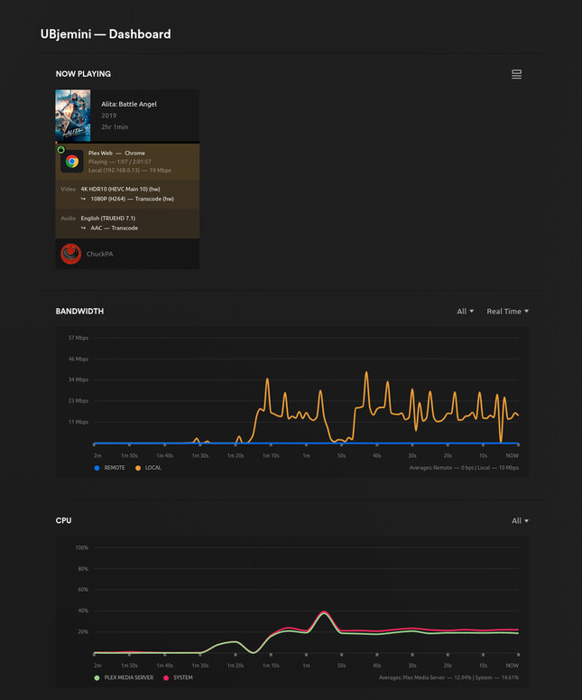Open ChuckPA username link
582x700 pixels.
pos(99,254)
